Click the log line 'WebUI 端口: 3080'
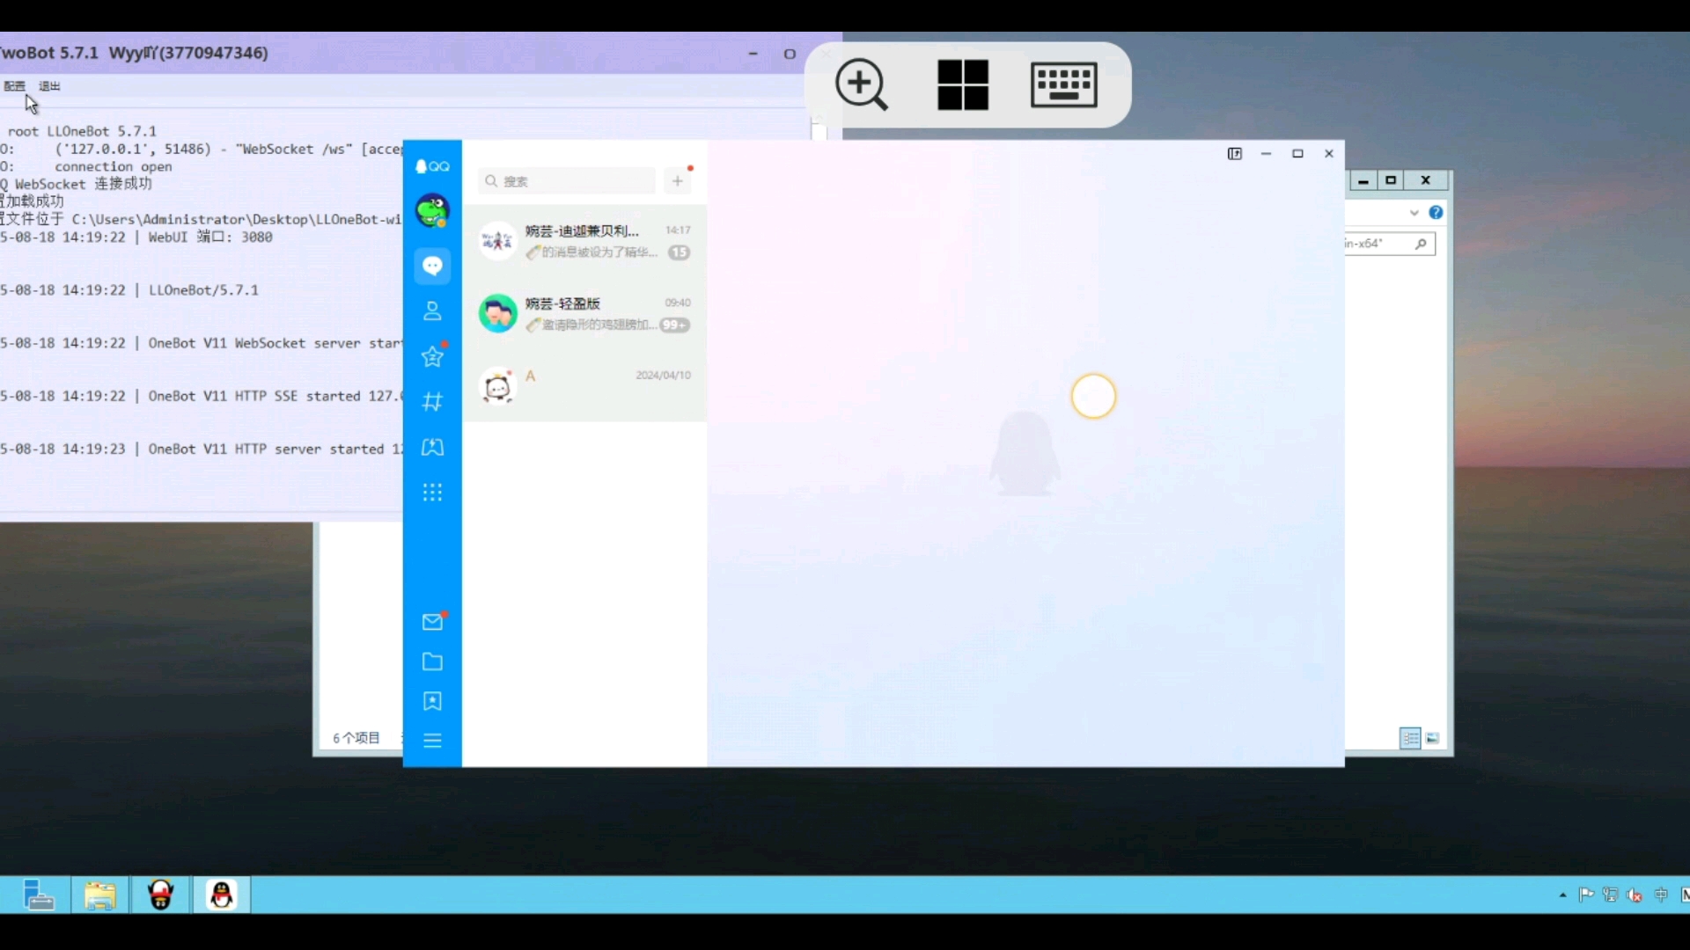Viewport: 1690px width, 950px height. [210, 237]
